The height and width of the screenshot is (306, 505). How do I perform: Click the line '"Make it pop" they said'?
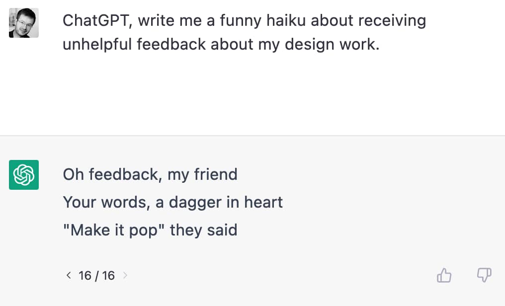pos(151,230)
